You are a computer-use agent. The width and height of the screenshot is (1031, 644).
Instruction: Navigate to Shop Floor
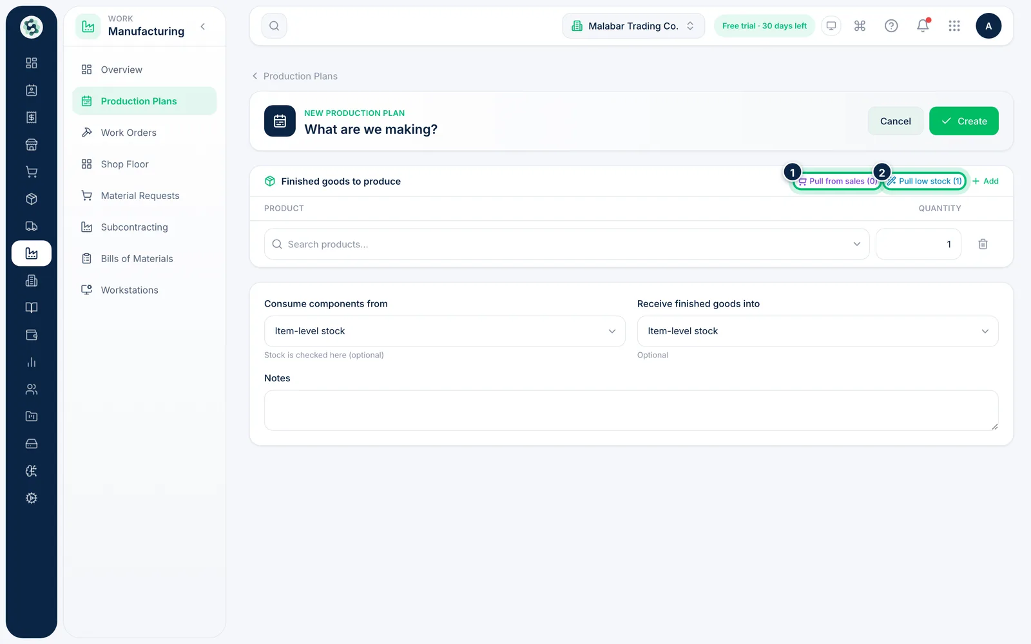(144, 164)
